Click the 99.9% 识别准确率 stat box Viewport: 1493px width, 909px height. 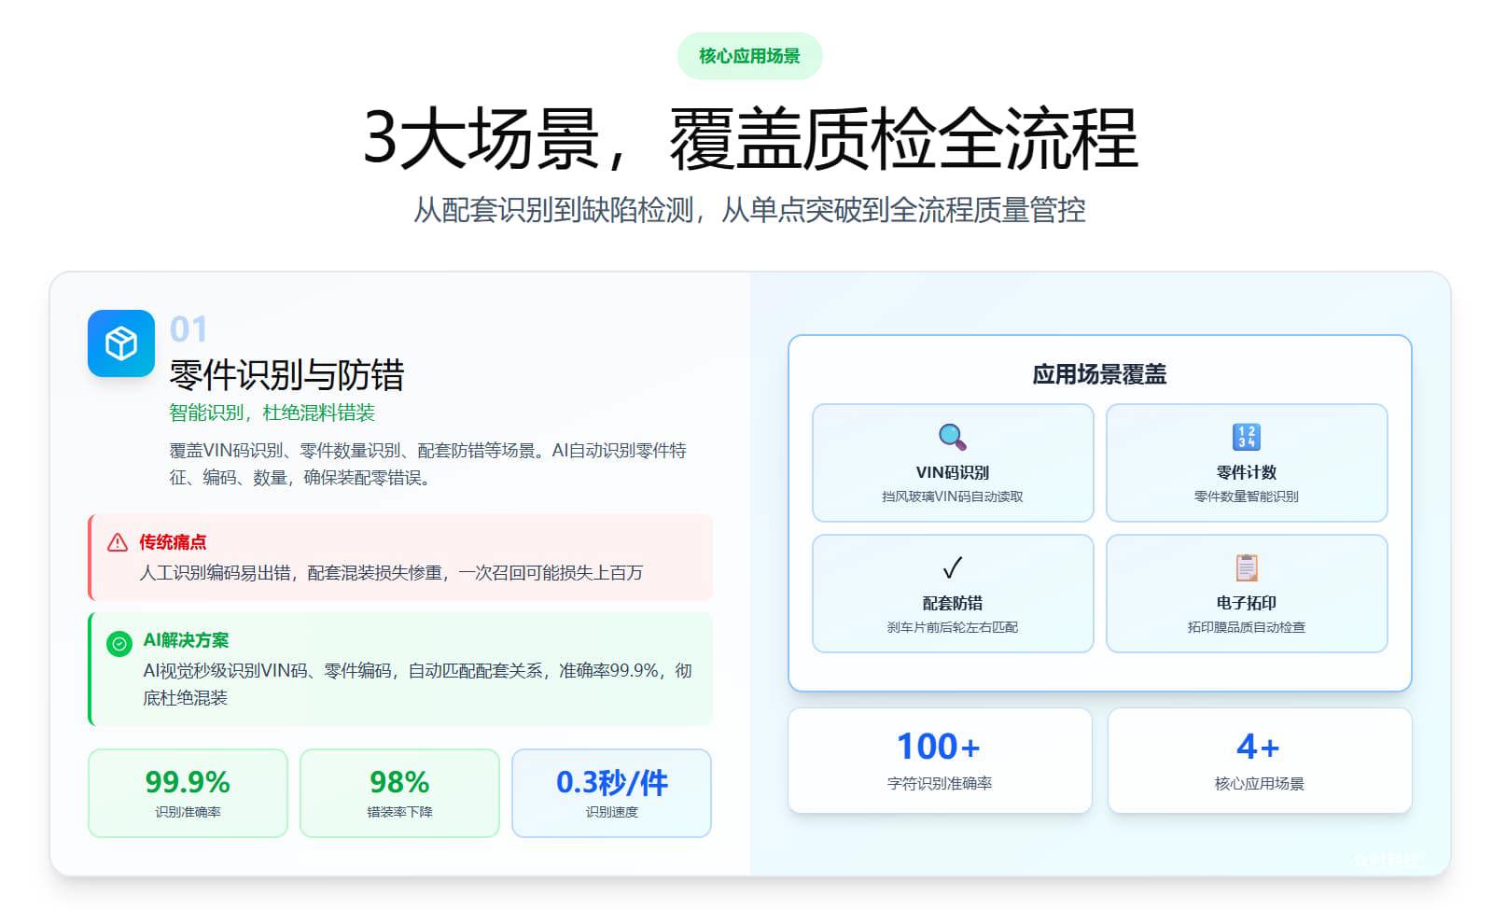pyautogui.click(x=188, y=792)
